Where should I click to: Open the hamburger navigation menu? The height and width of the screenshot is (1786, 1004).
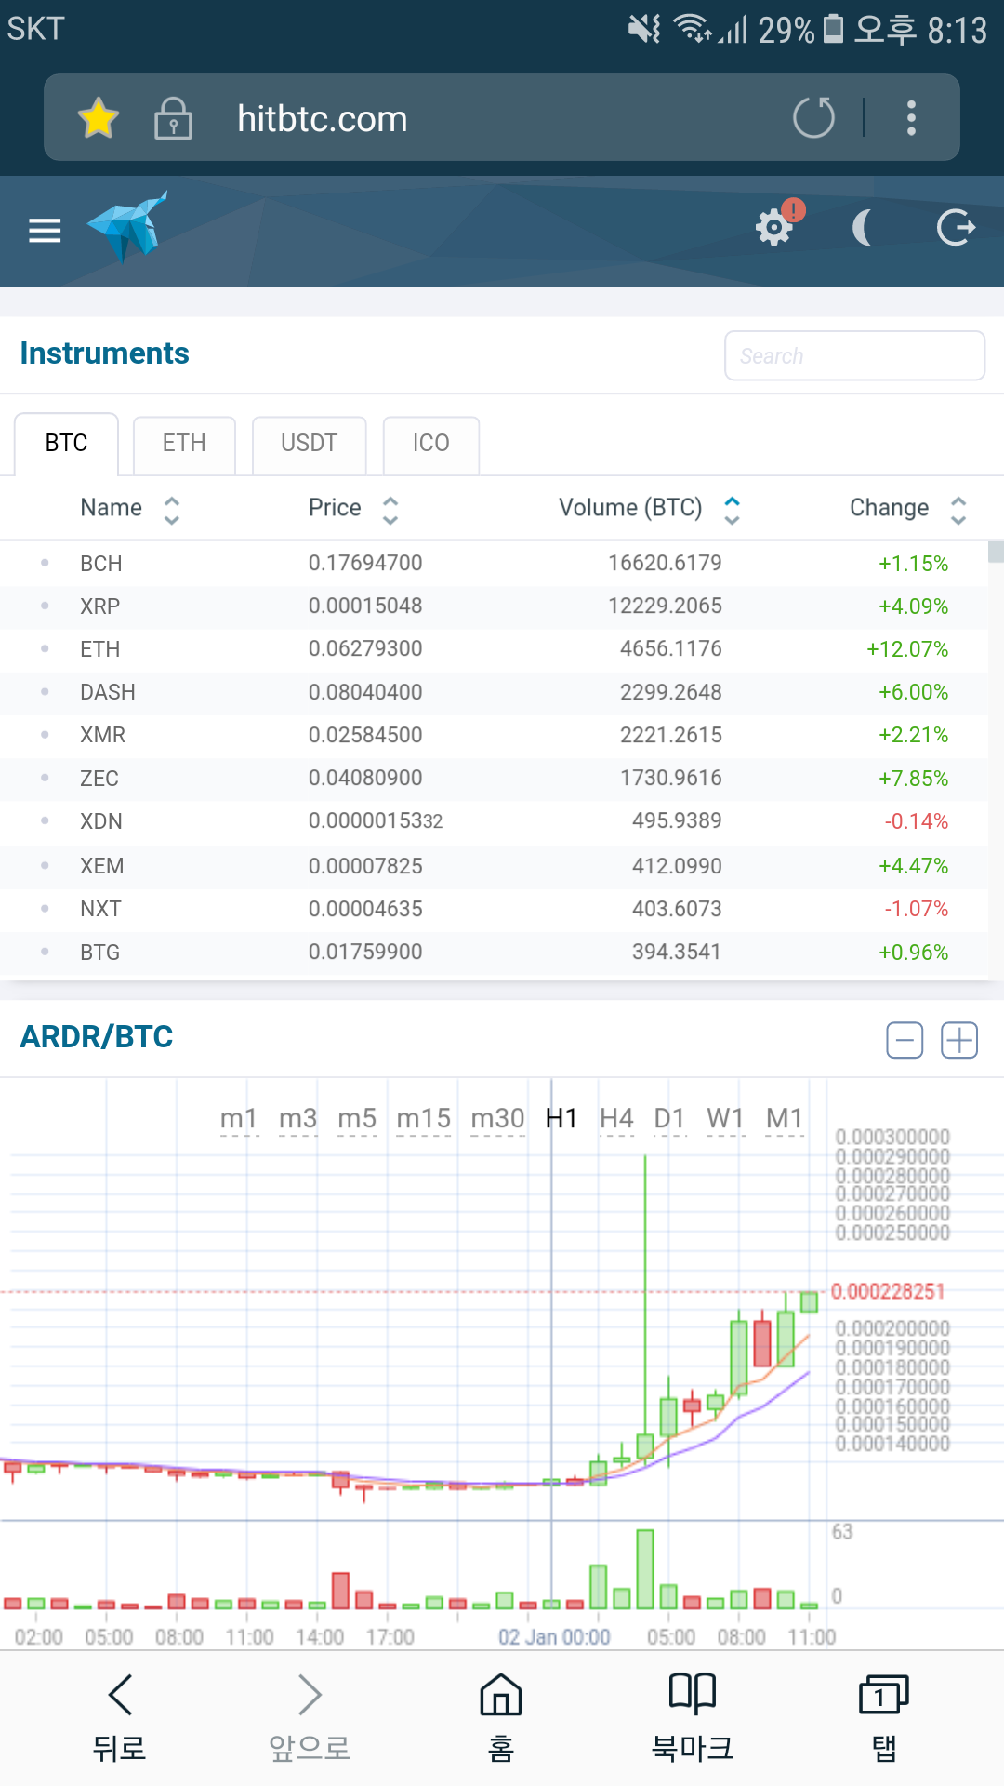(45, 230)
